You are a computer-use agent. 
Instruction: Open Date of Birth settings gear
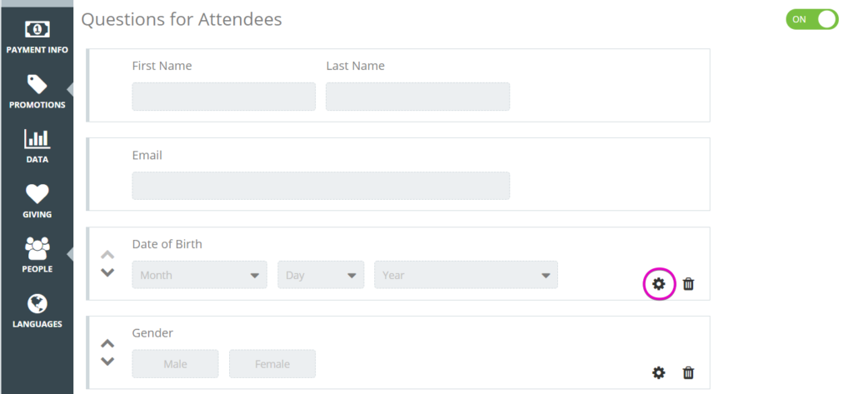(659, 283)
